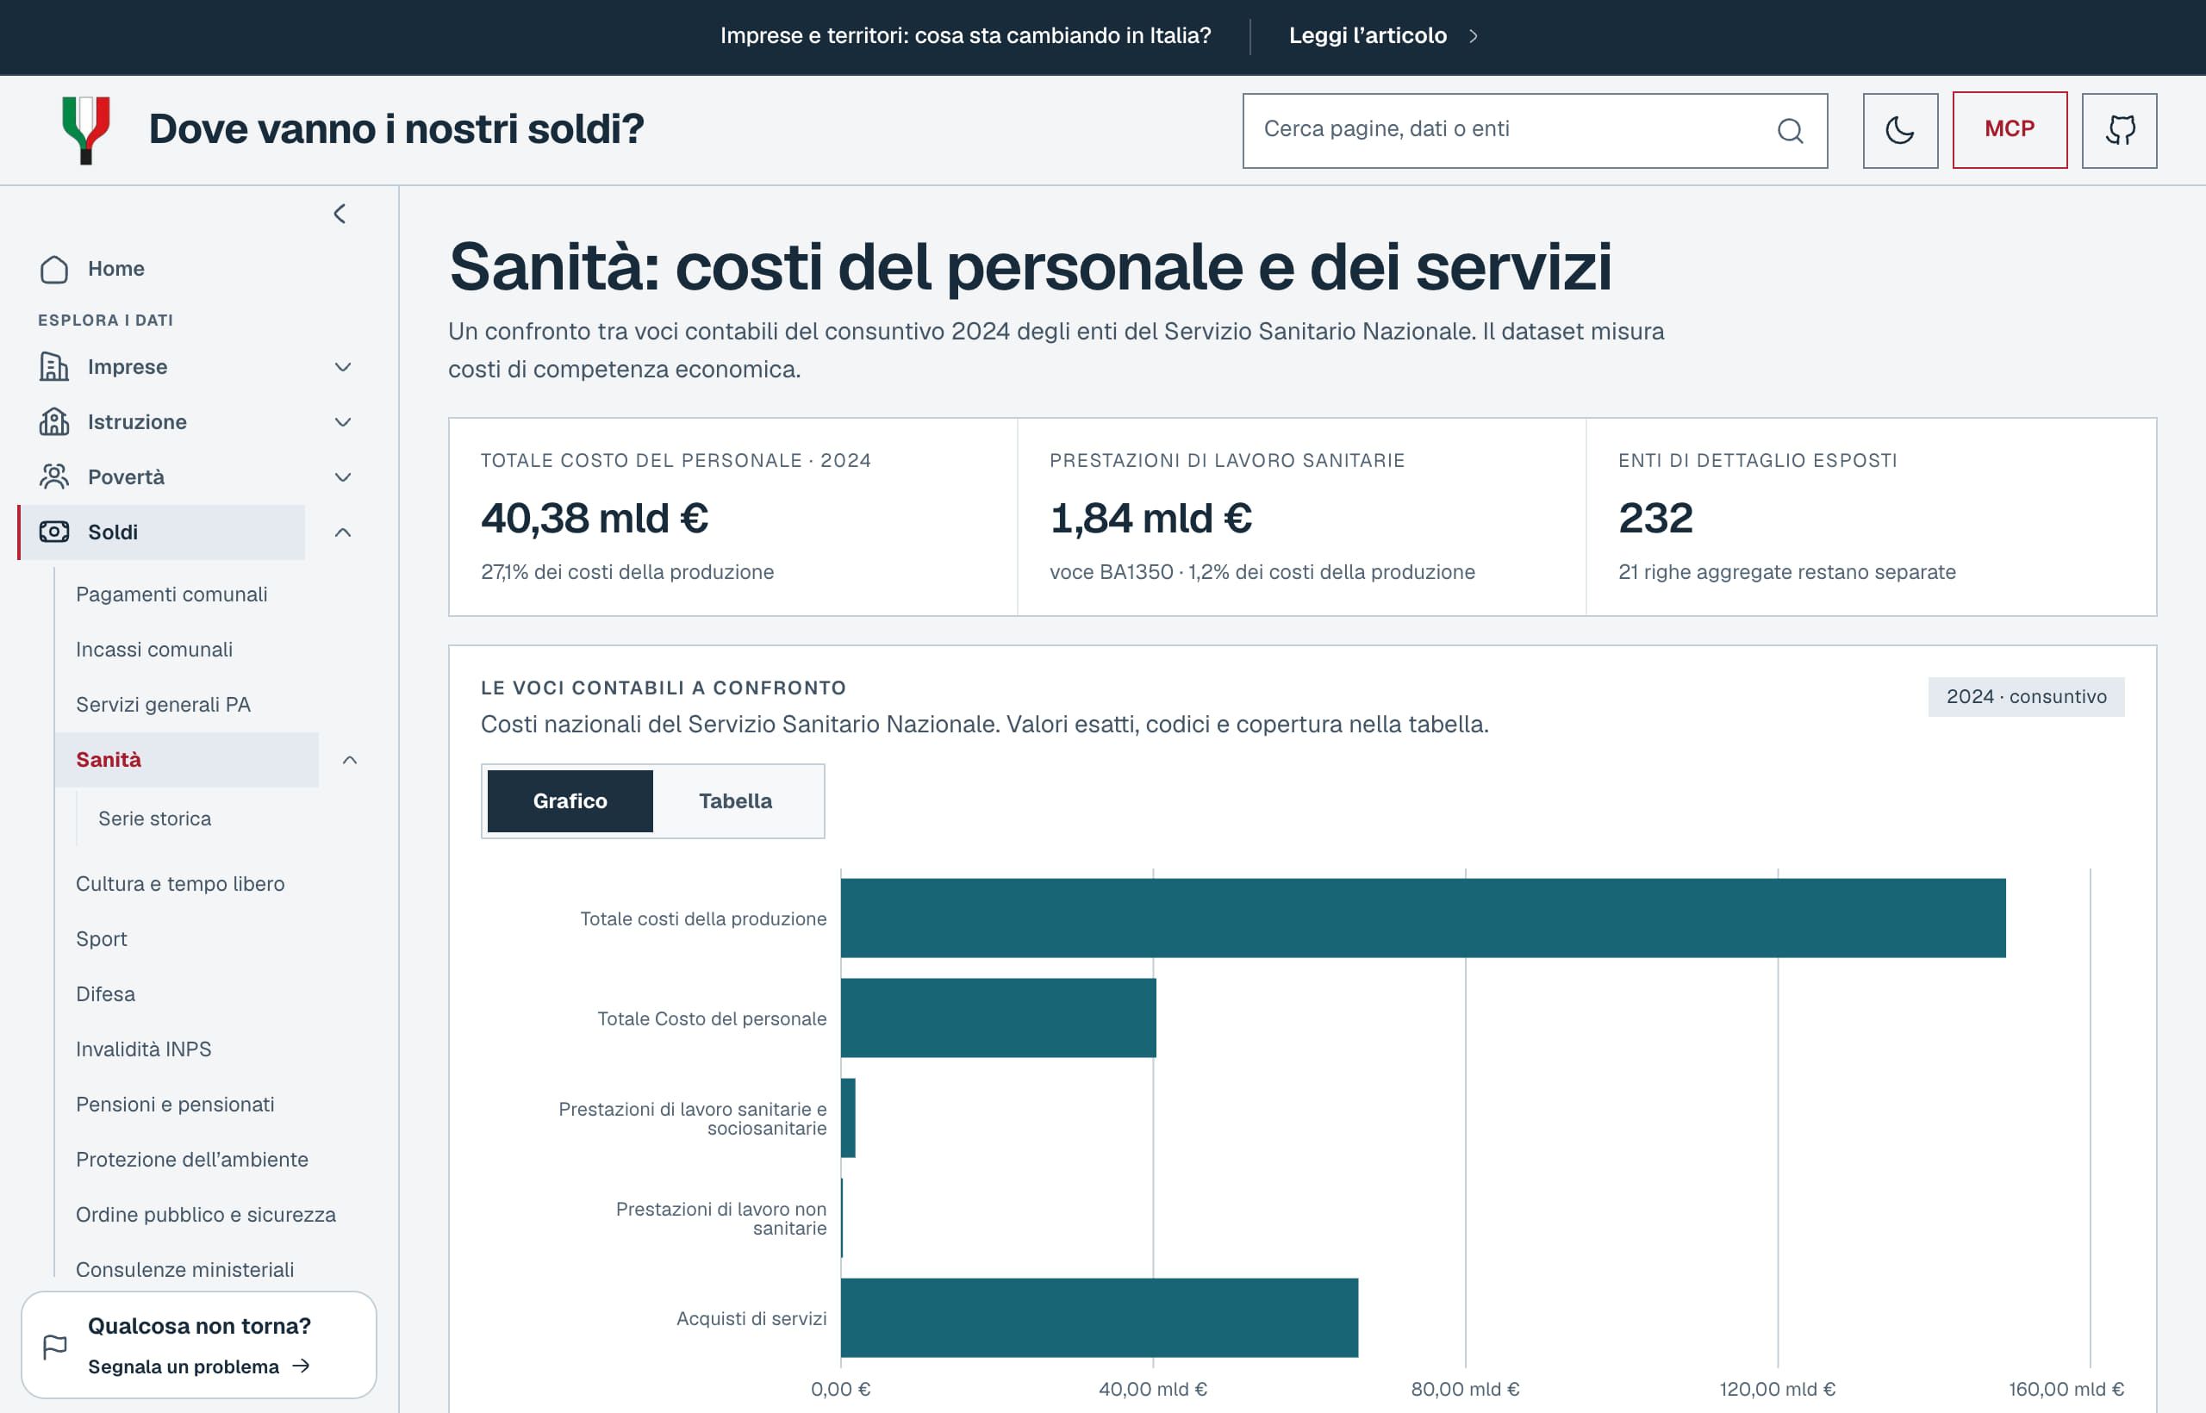Image resolution: width=2206 pixels, height=1413 pixels.
Task: Expand the Imprese section chevron
Action: (x=343, y=367)
